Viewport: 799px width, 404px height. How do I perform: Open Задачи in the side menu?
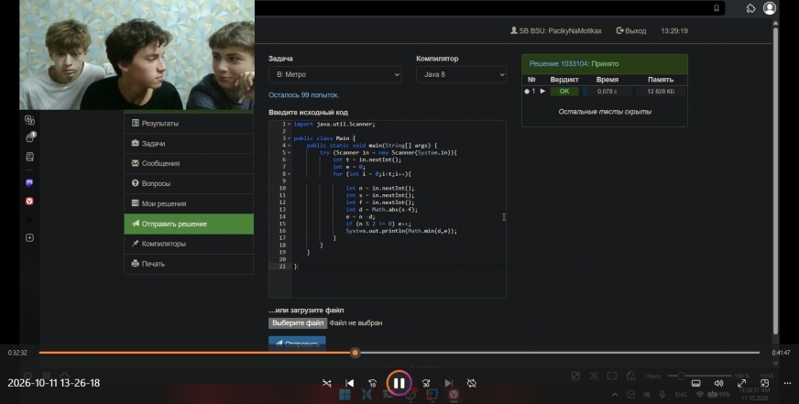[189, 144]
